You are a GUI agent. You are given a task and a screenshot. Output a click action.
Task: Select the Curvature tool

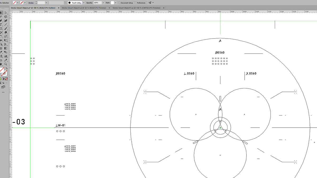6,20
